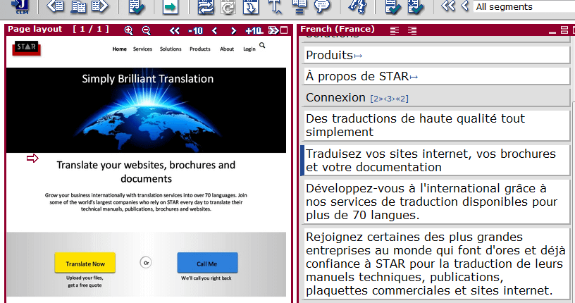Open the All segments filter dropdown

[x=524, y=6]
